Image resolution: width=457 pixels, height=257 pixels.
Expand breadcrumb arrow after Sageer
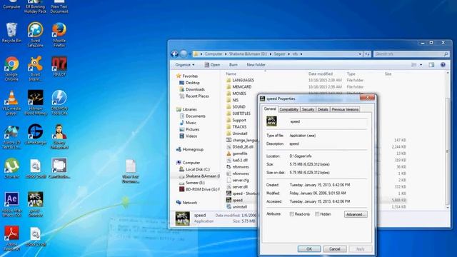(x=288, y=54)
